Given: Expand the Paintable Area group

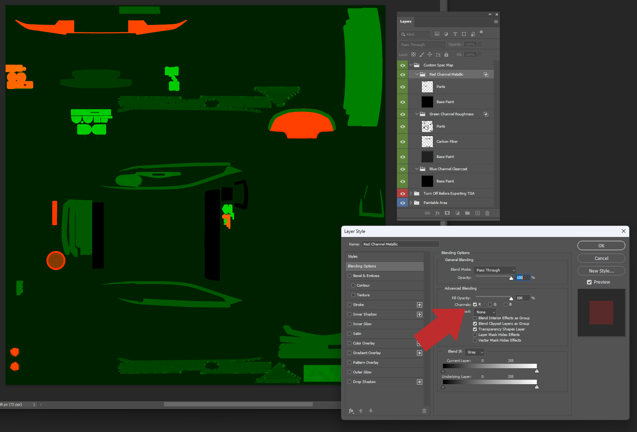Looking at the screenshot, I should 411,203.
